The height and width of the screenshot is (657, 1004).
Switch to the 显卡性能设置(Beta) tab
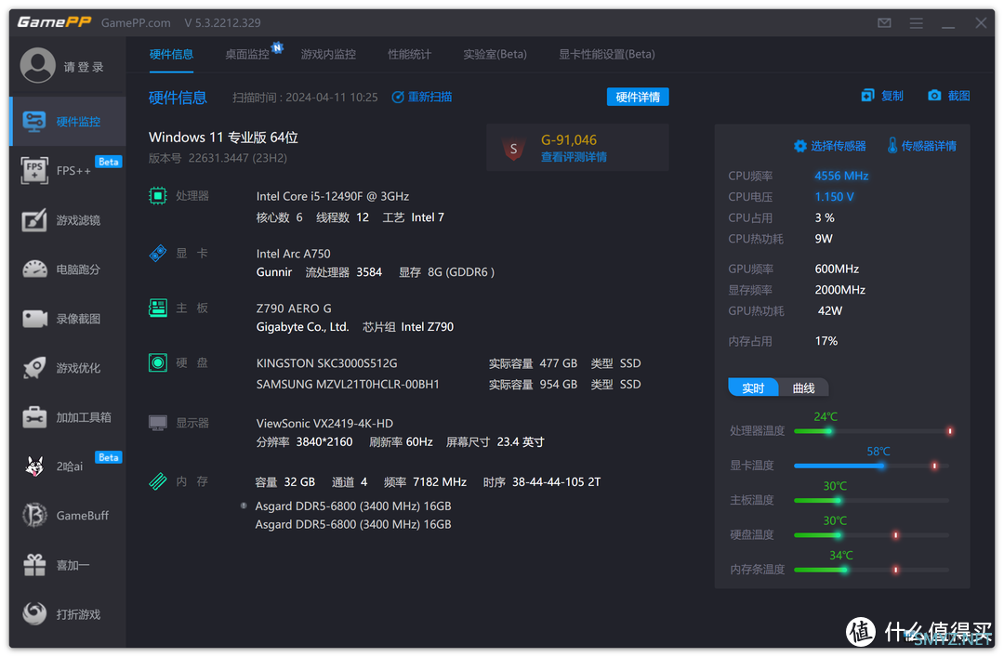(606, 55)
